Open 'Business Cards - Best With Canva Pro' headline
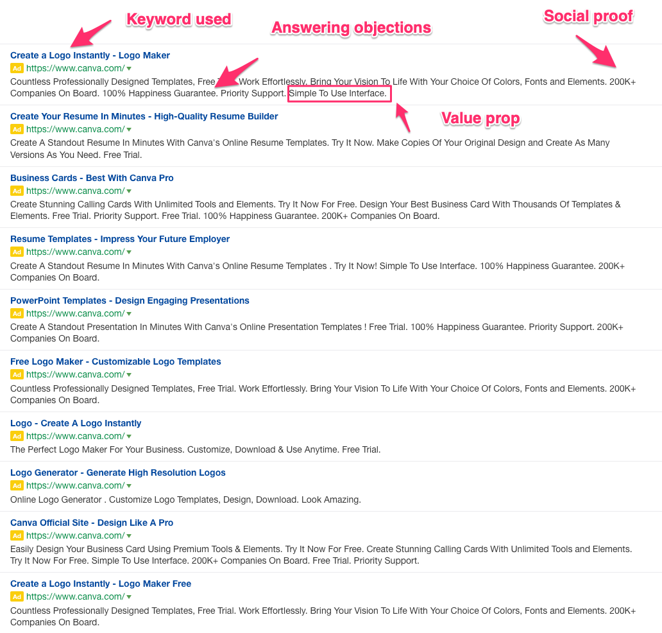Screen dimensions: 662x633 coord(92,178)
